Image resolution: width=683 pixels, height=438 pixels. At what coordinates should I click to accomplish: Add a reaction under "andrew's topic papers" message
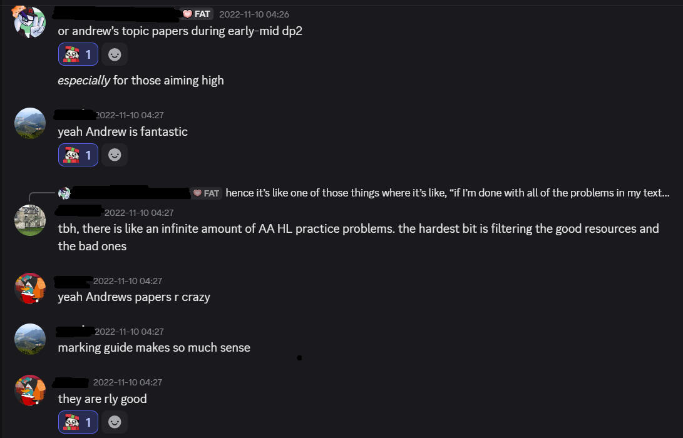point(115,54)
